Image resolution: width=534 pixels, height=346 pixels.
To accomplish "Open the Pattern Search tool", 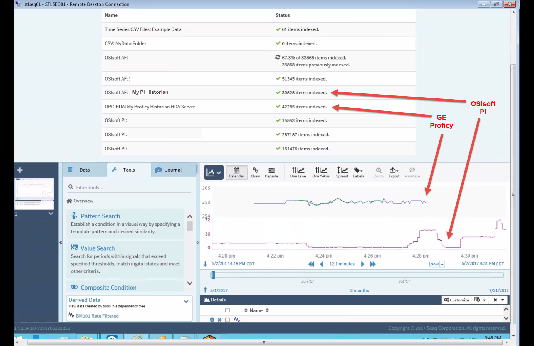I will (100, 216).
